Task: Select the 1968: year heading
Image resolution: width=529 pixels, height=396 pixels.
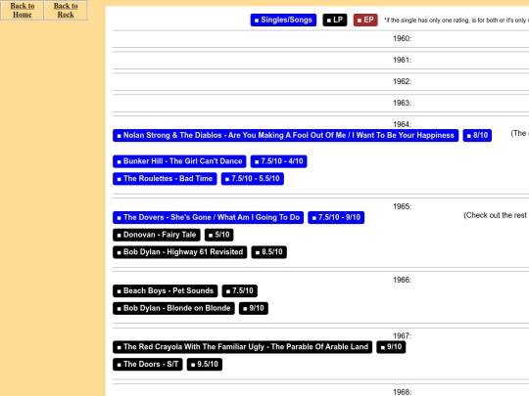Action: pyautogui.click(x=403, y=392)
